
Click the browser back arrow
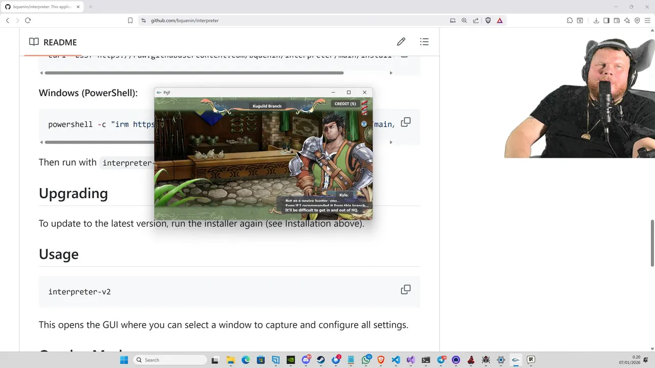pos(8,20)
